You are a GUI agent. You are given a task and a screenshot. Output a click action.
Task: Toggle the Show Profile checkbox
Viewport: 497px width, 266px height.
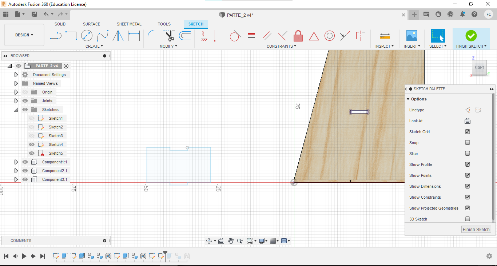click(468, 164)
